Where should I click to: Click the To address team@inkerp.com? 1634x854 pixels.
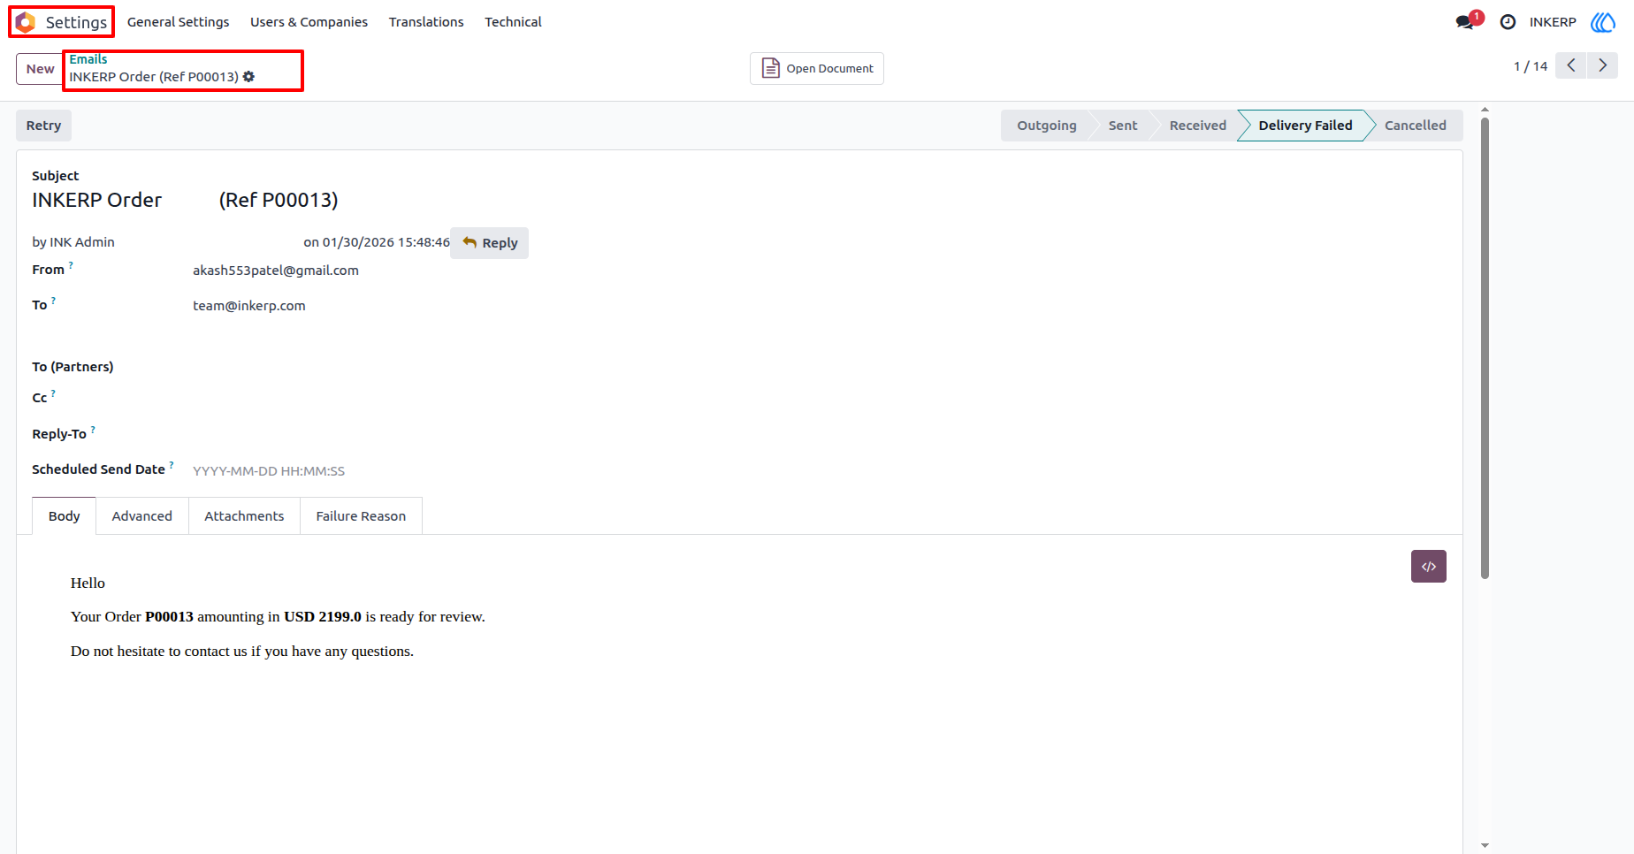coord(249,306)
